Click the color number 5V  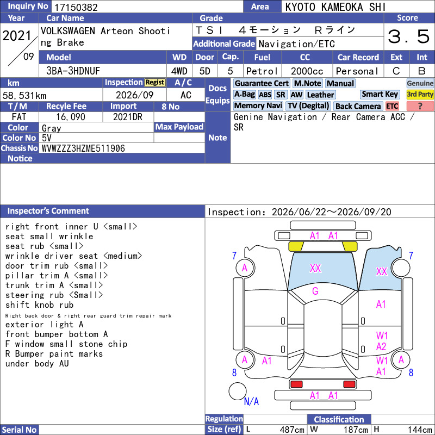[x=47, y=138]
